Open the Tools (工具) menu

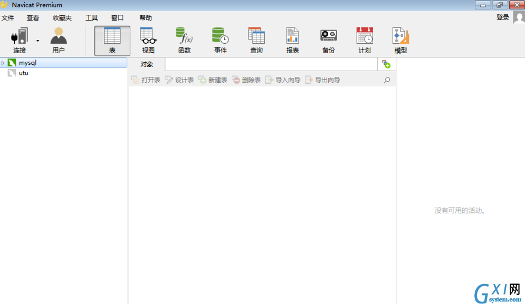coord(91,18)
